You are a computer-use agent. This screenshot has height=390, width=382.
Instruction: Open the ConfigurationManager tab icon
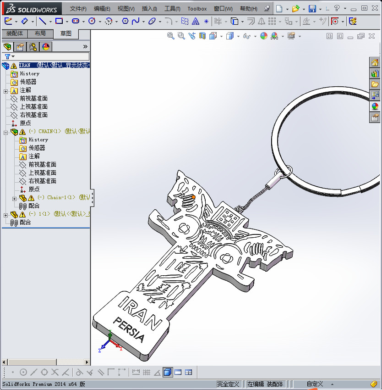click(33, 47)
